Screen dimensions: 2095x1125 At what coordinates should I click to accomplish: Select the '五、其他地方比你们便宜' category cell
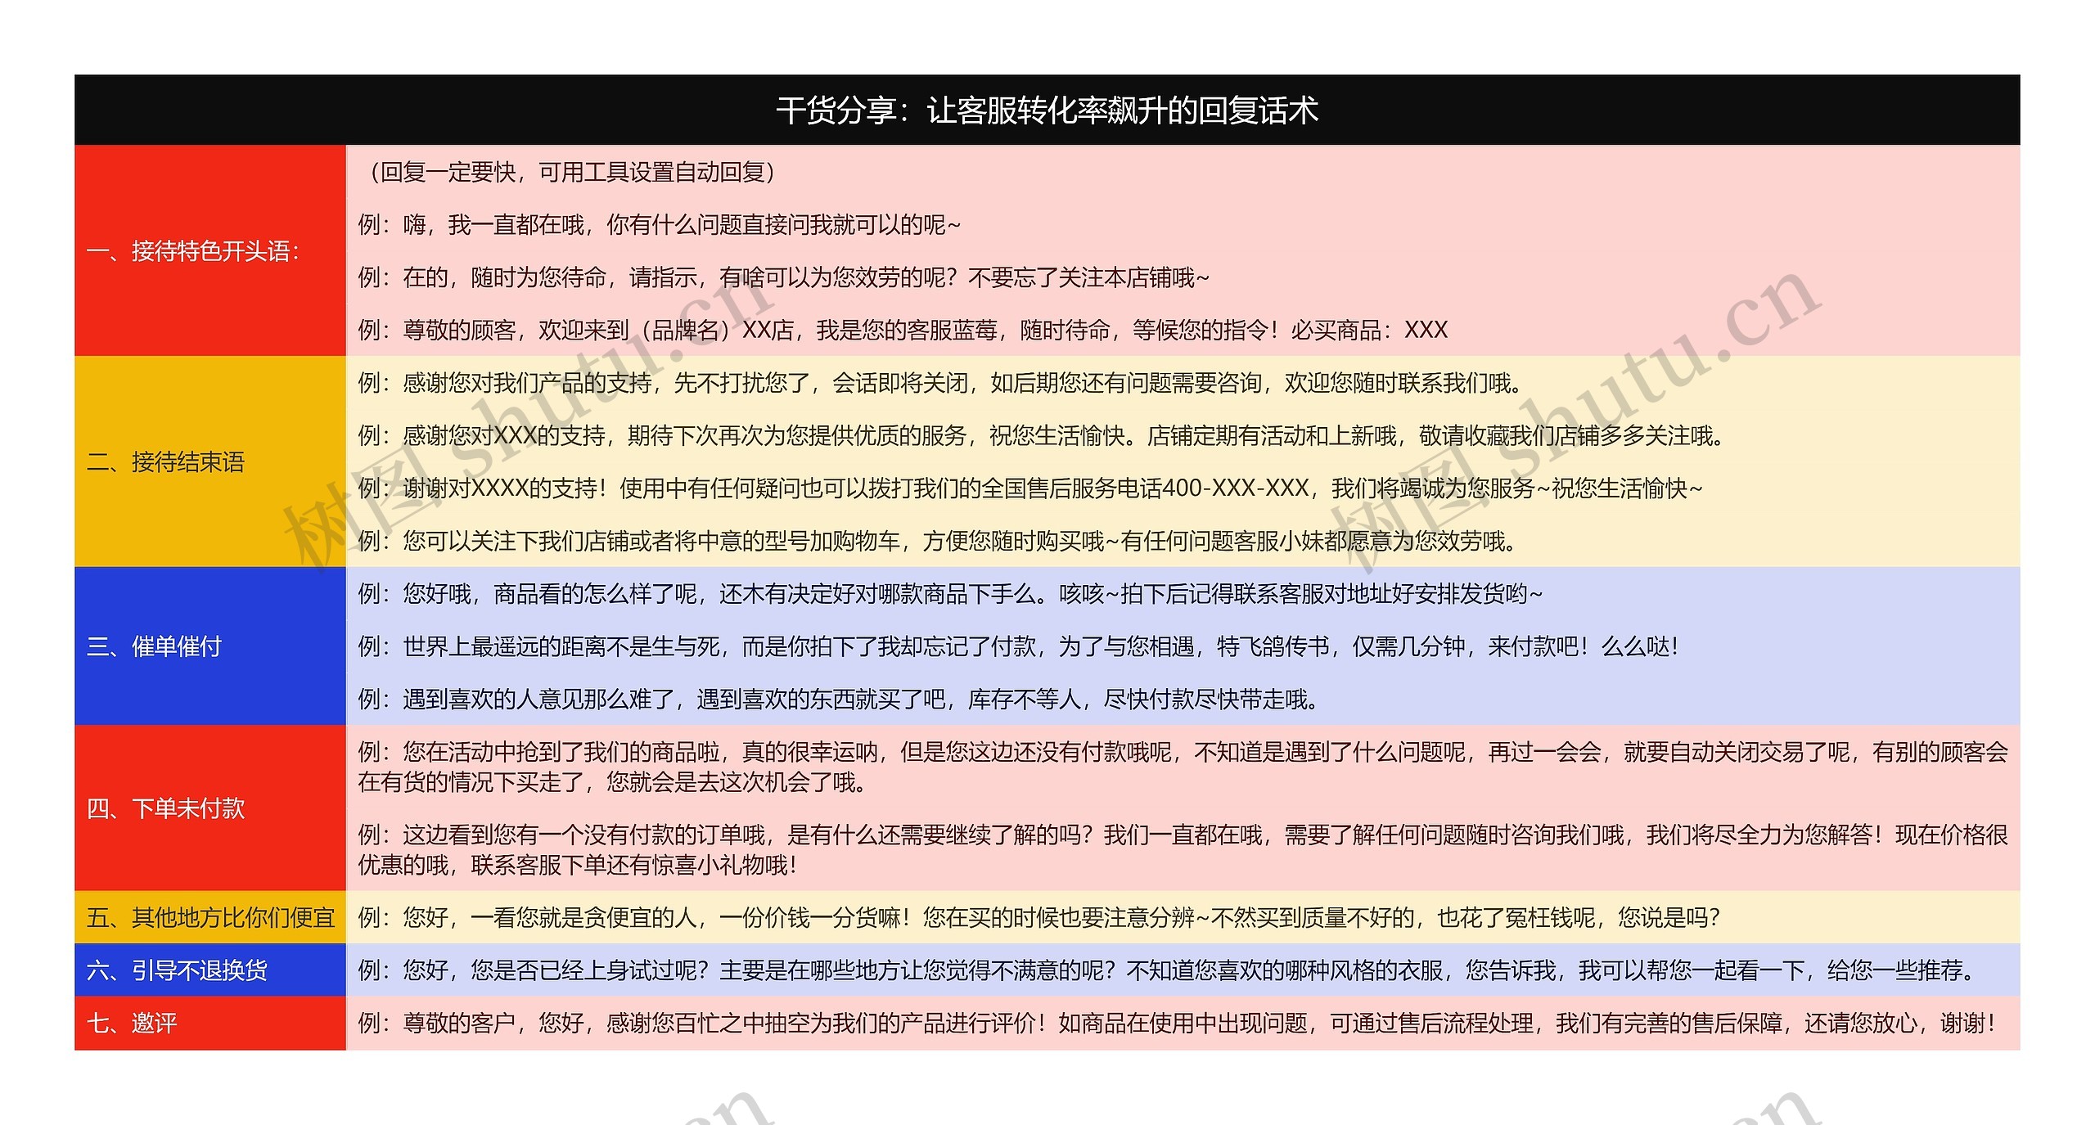click(x=210, y=917)
